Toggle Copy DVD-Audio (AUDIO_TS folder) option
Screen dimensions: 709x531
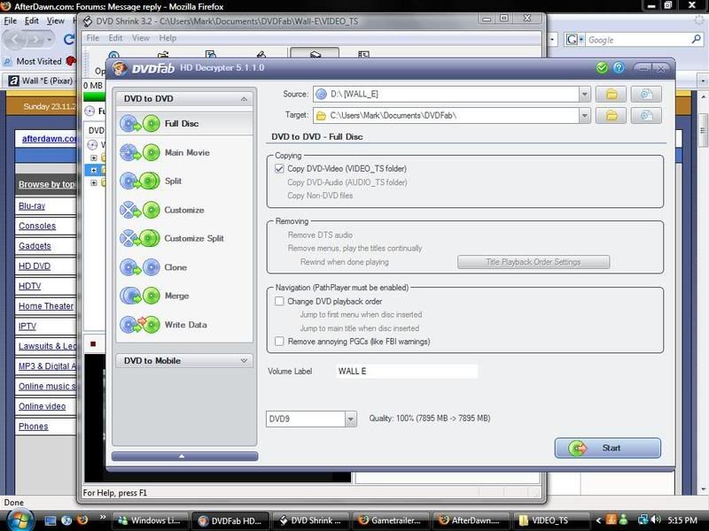[347, 182]
